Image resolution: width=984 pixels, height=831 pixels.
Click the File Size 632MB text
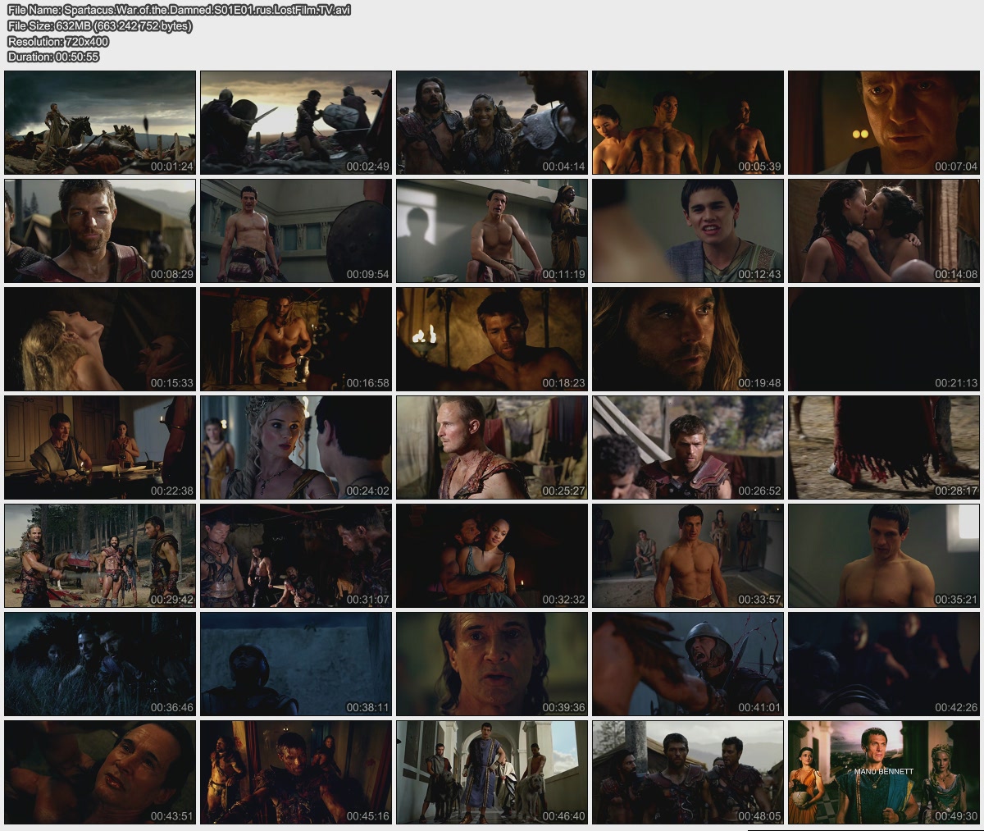tap(100, 26)
